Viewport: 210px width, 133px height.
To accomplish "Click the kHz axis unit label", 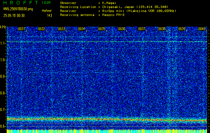I will click(3, 27).
